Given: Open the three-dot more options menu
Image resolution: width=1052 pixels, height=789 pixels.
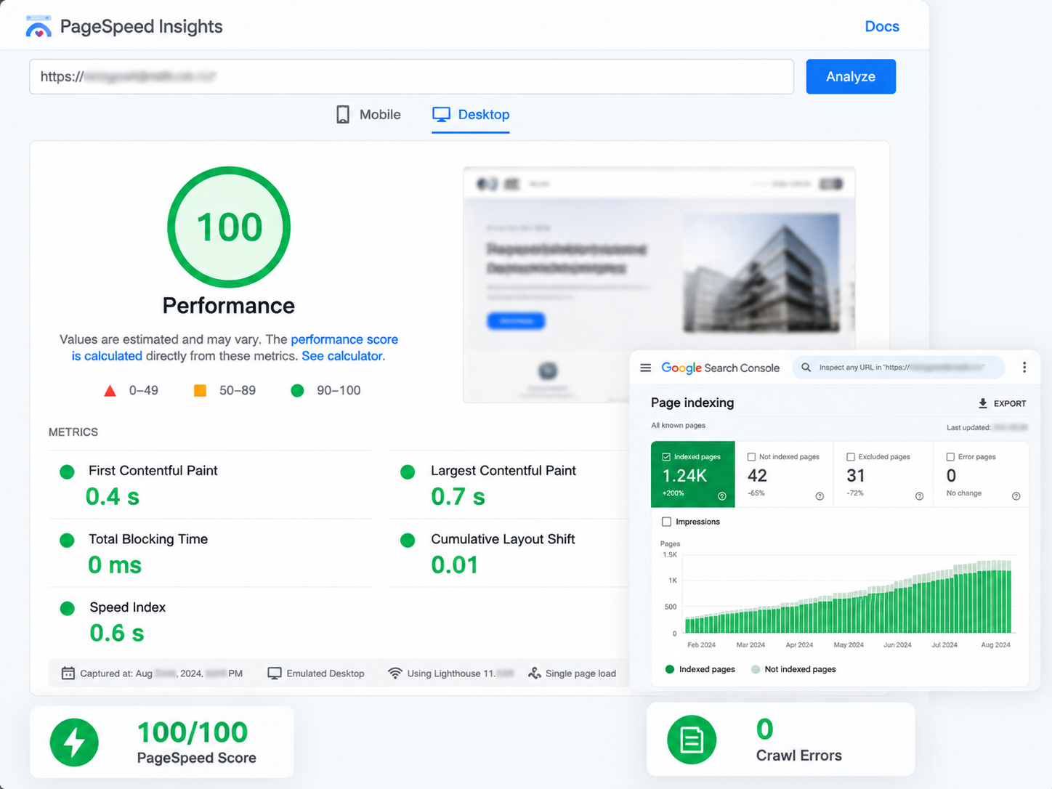Looking at the screenshot, I should [x=1024, y=368].
